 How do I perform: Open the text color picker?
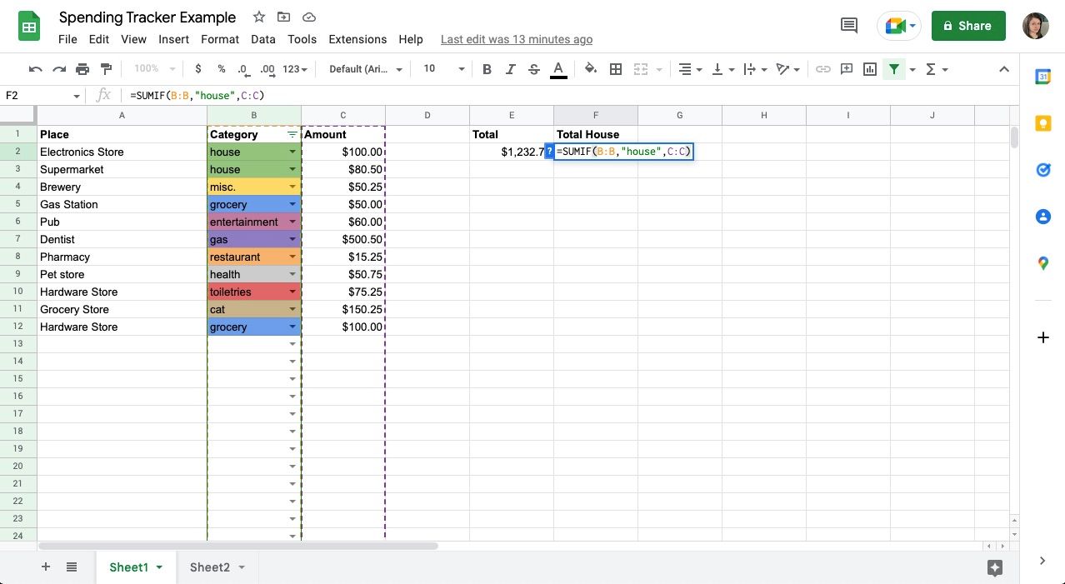(558, 69)
